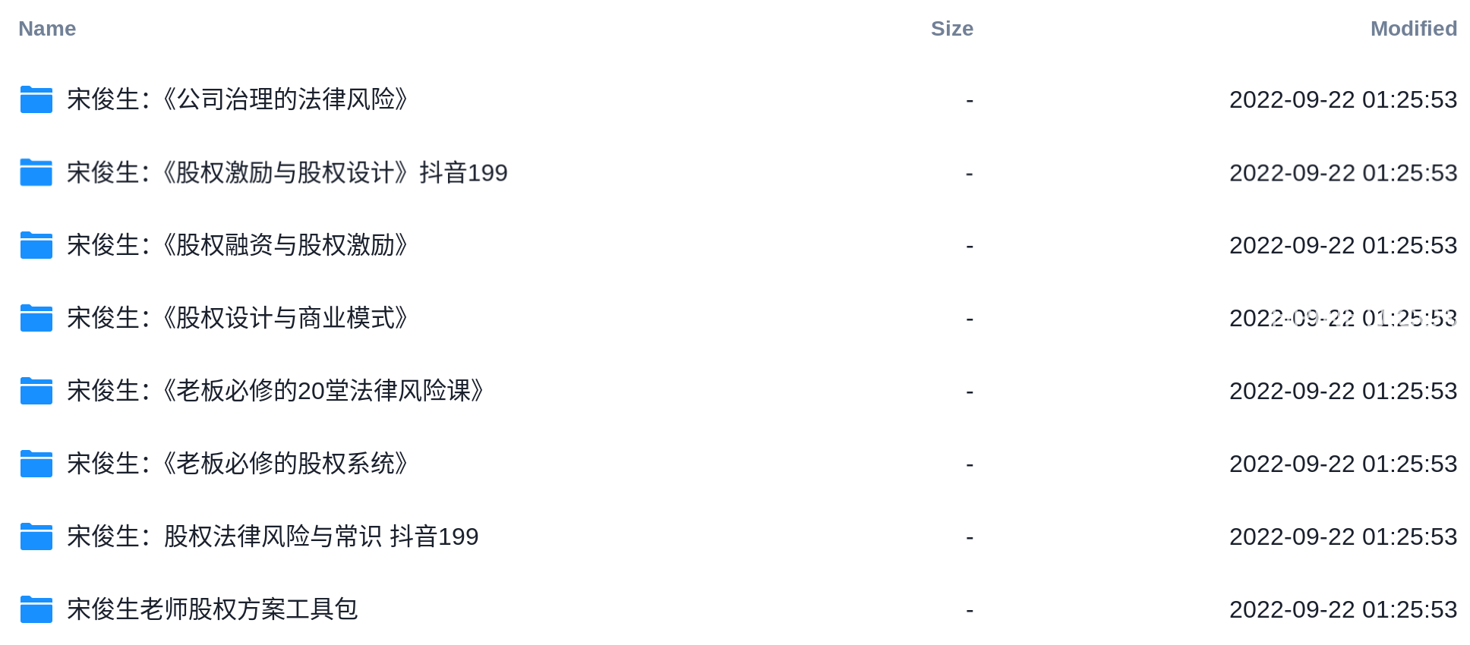Screen dimensions: 1470x645
Task: Click folder icon for 公司治理的法律风险
Action: point(36,99)
